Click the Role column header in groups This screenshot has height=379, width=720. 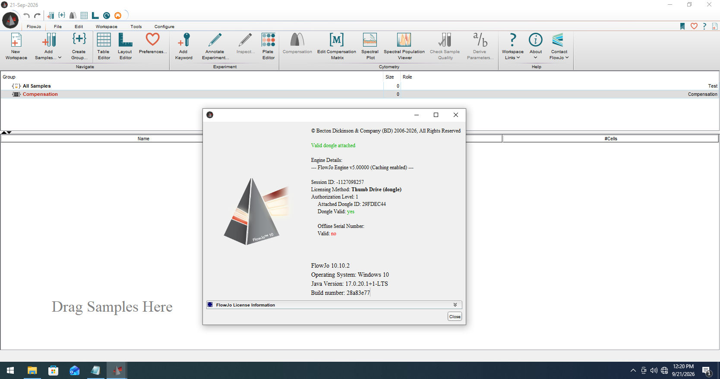(407, 77)
